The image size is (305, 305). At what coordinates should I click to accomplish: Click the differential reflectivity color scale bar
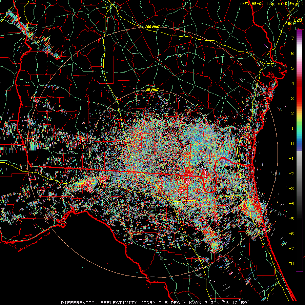pos(299,150)
